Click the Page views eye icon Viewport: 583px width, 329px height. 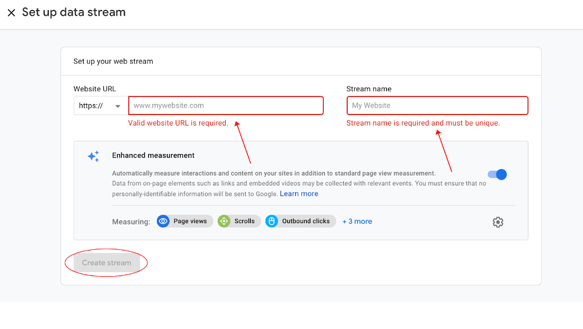click(x=163, y=221)
